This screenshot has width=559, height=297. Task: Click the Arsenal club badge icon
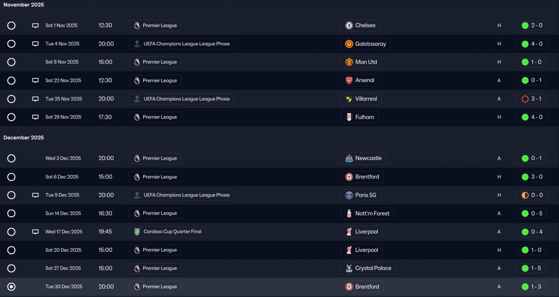pos(349,81)
